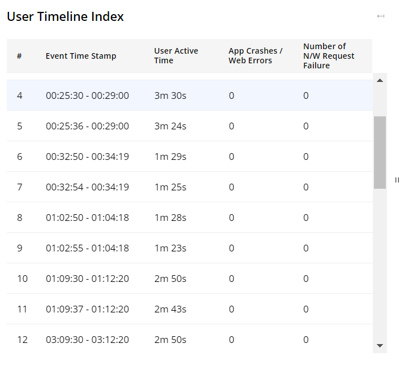Open row 10 event 01:09:30 - 01:12:20
This screenshot has width=400, height=365.
point(87,279)
